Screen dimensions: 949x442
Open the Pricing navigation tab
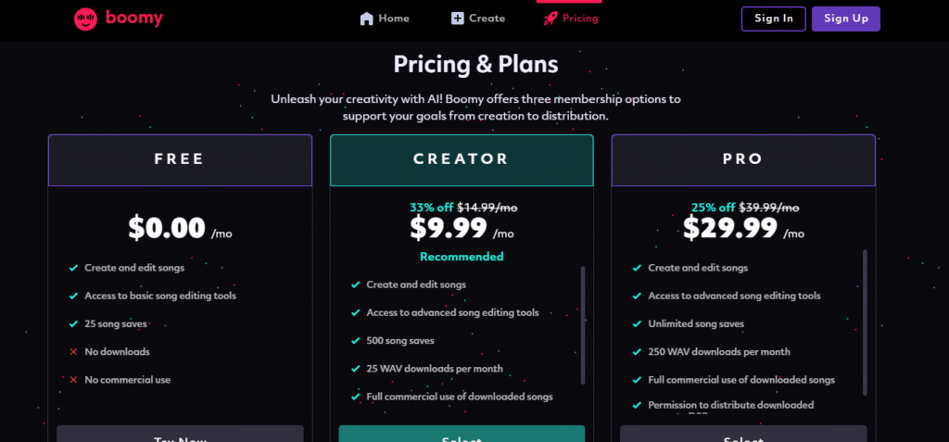(x=571, y=19)
